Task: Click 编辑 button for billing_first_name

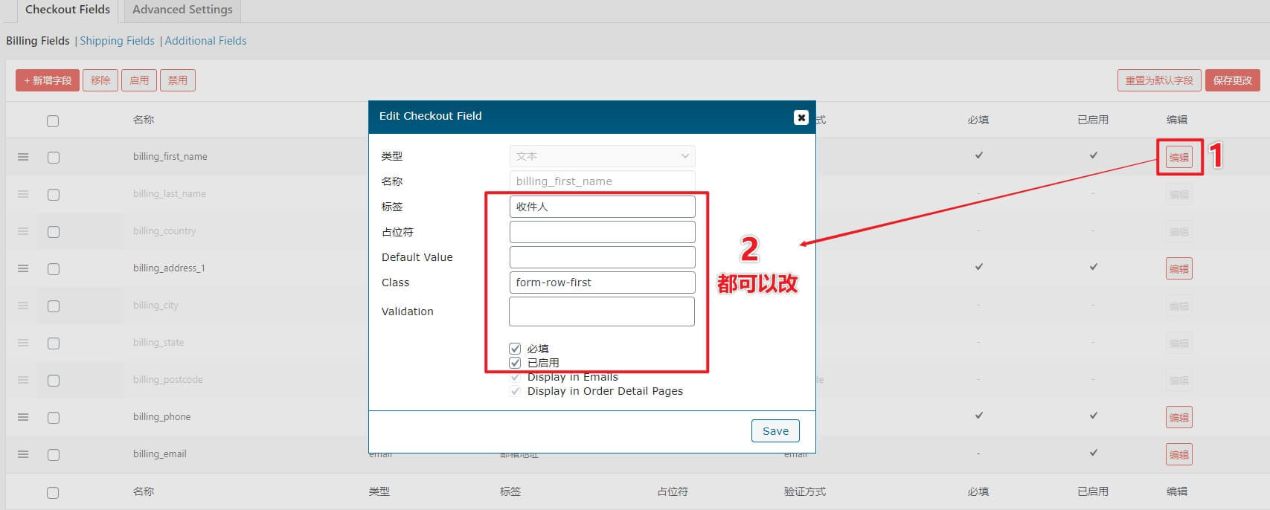Action: click(x=1179, y=157)
